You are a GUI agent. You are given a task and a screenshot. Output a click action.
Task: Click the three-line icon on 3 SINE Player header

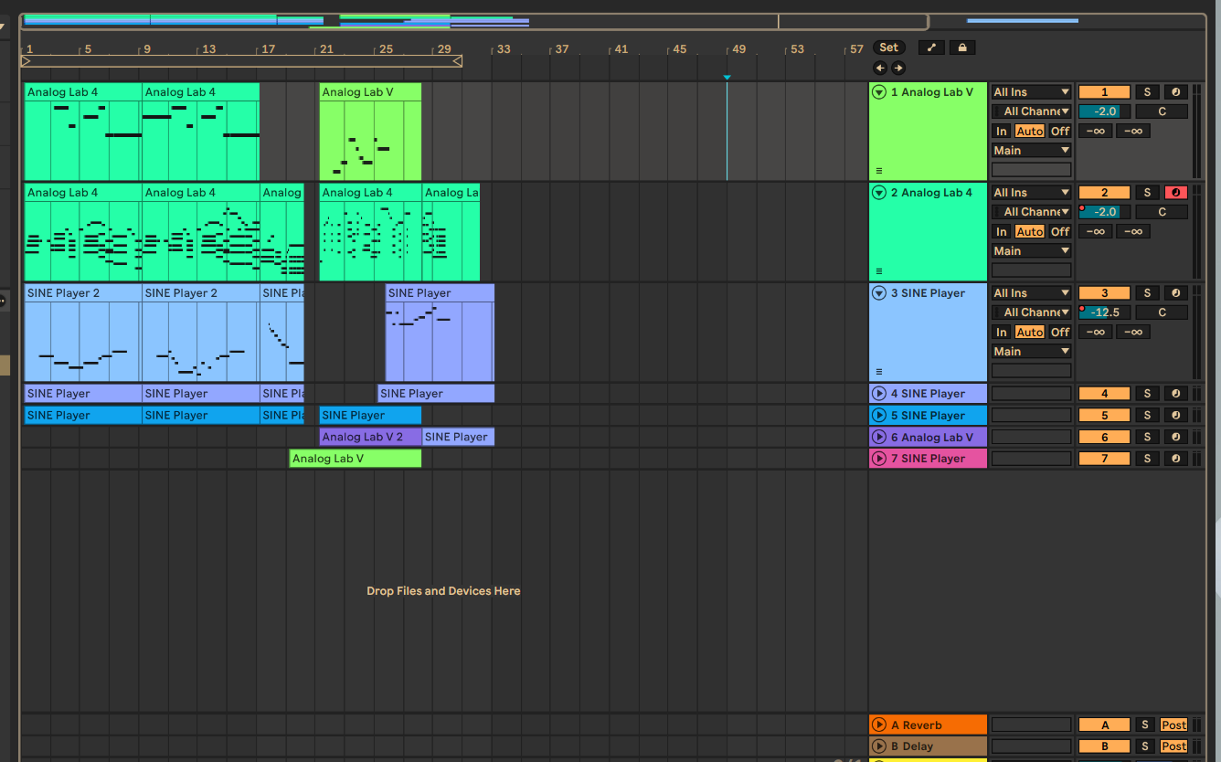879,371
